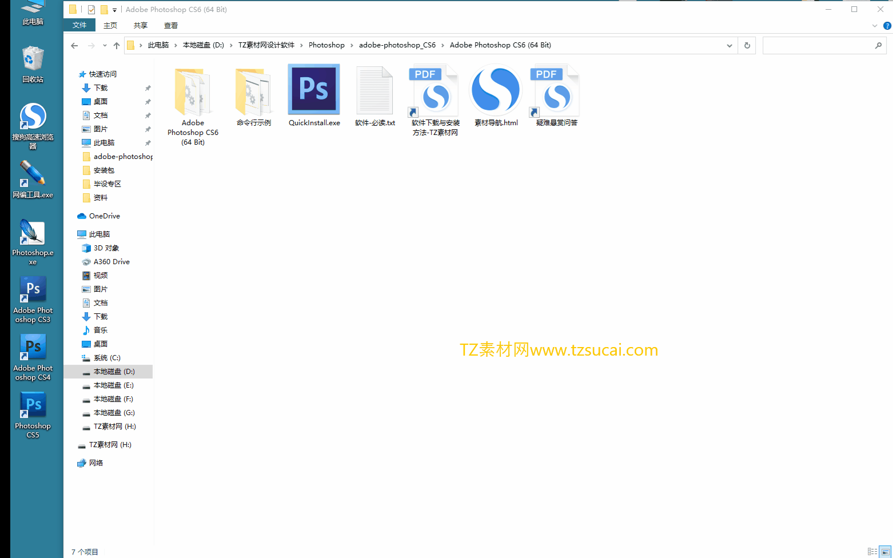Screen dimensions: 893x558
Task: Open quick access toolbar customize dropdown
Action: (x=114, y=10)
